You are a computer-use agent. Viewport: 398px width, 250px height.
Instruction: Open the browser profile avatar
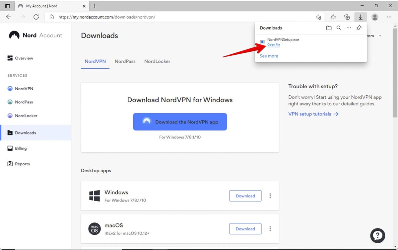coord(375,17)
